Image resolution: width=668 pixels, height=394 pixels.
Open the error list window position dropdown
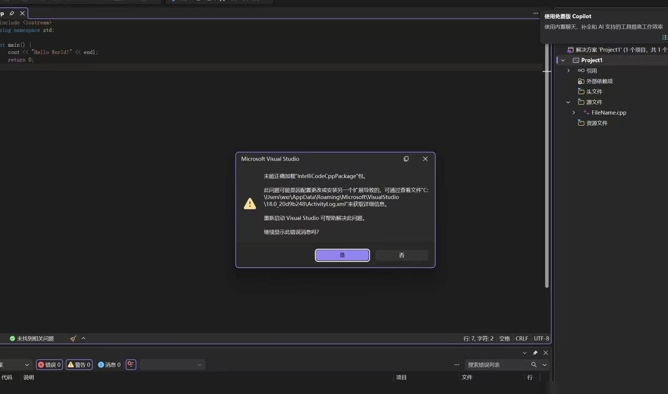pyautogui.click(x=525, y=353)
